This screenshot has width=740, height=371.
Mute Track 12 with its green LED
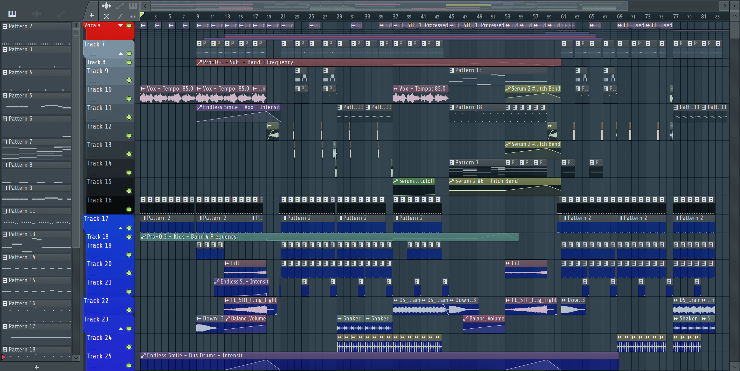[129, 135]
